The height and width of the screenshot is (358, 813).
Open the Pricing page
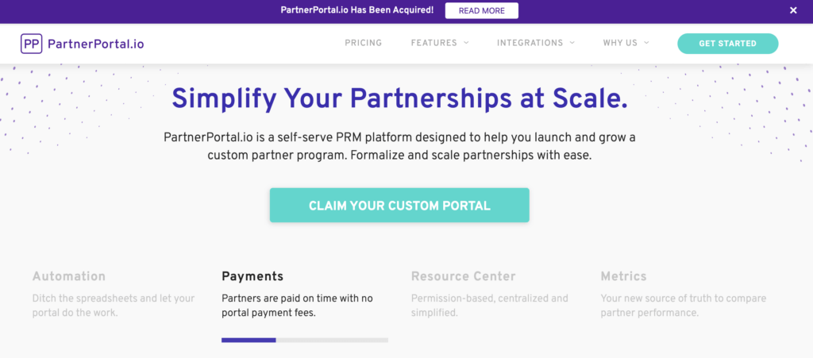(363, 43)
